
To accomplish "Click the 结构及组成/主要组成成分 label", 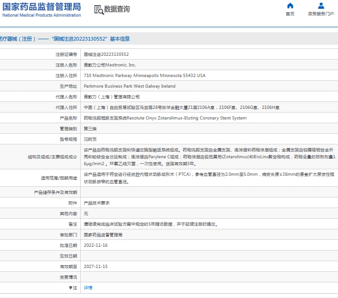I will (53, 157).
